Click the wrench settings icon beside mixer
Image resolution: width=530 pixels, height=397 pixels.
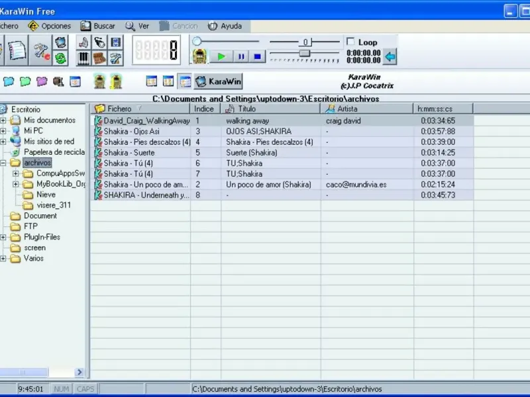pyautogui.click(x=115, y=58)
